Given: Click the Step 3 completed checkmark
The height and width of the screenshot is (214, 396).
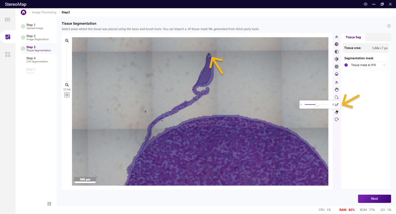Looking at the screenshot, I should [x=23, y=49].
